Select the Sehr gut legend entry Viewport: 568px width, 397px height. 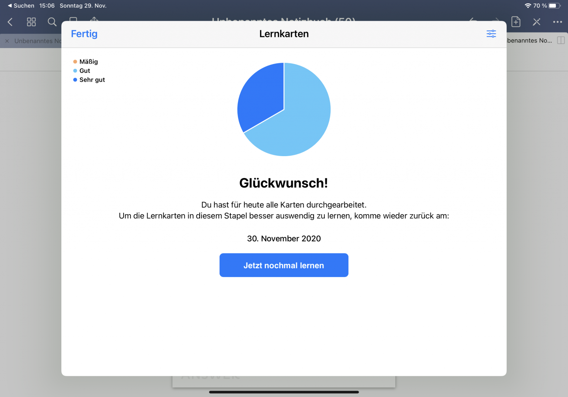pyautogui.click(x=89, y=80)
